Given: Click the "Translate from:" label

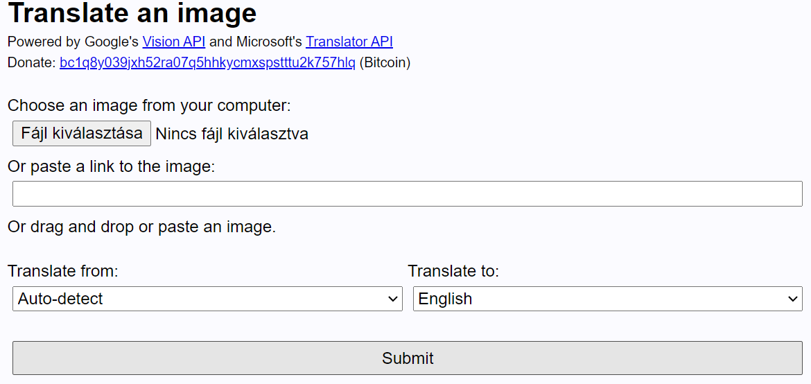Looking at the screenshot, I should pyautogui.click(x=63, y=271).
